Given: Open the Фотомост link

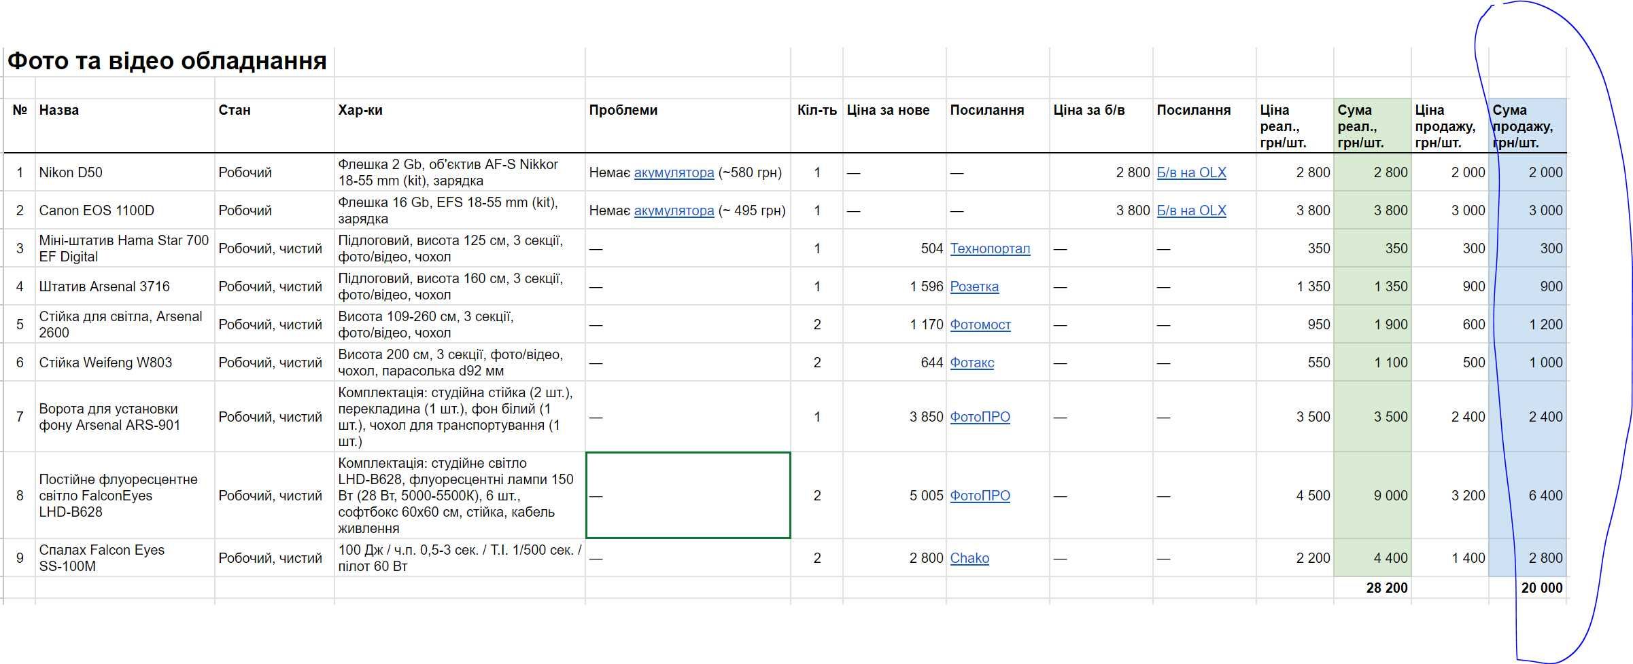Looking at the screenshot, I should click(980, 325).
